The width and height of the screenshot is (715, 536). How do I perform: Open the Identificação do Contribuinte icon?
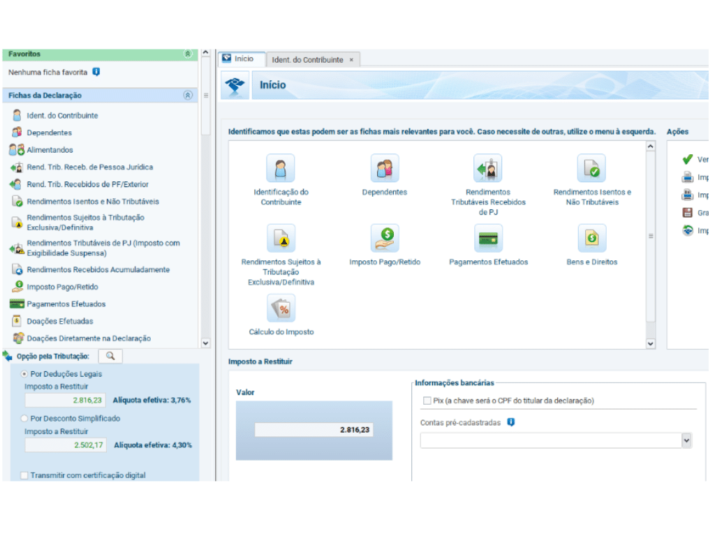click(x=281, y=169)
